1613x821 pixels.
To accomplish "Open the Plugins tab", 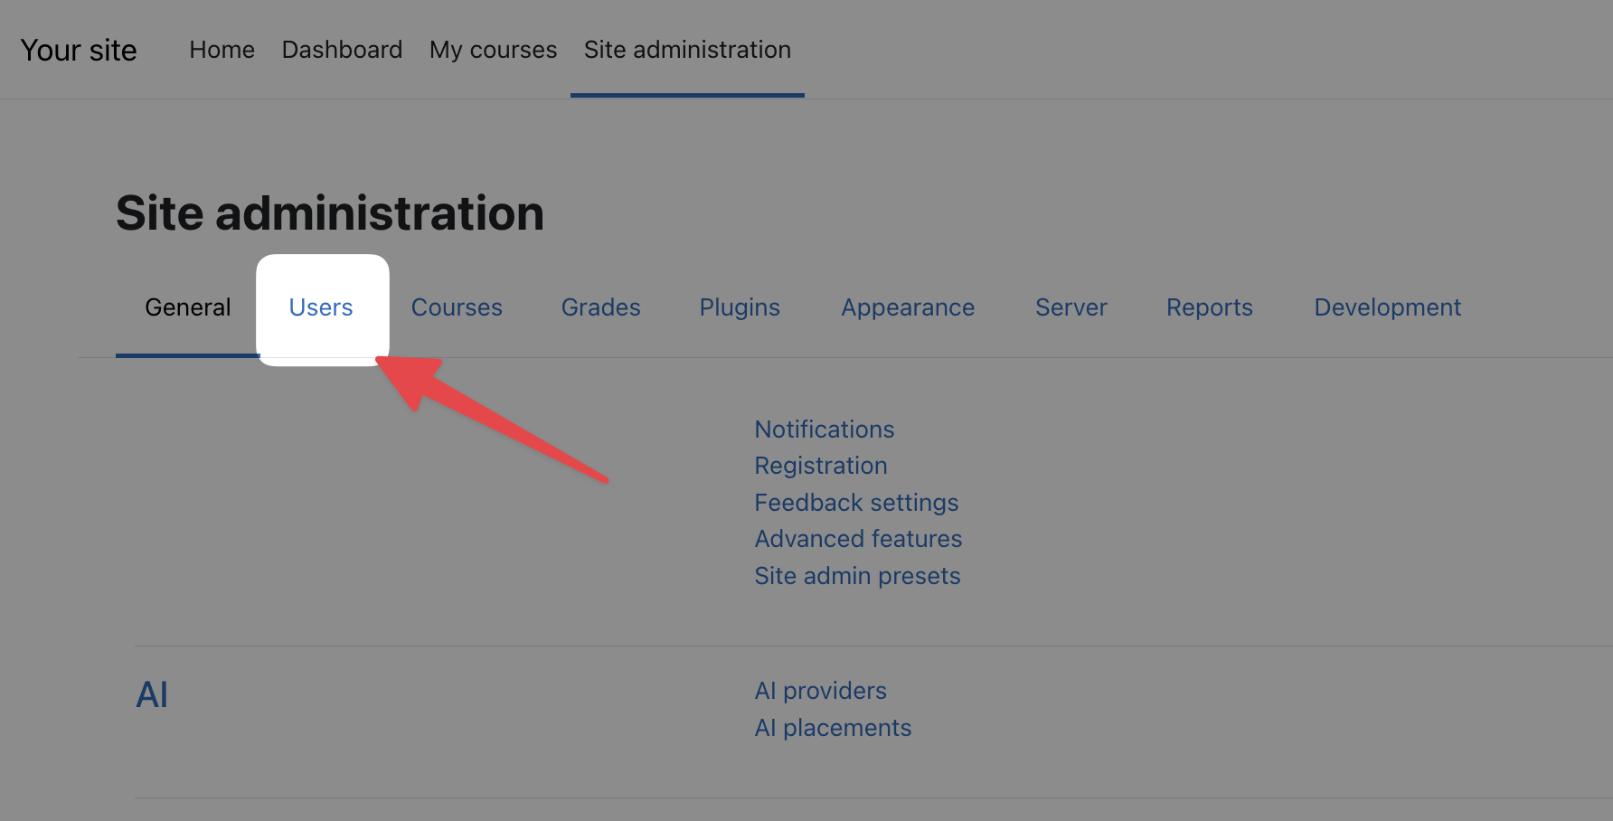I will pyautogui.click(x=740, y=308).
